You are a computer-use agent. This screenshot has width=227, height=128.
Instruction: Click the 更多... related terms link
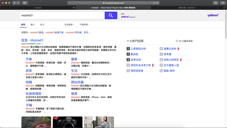click(87, 32)
